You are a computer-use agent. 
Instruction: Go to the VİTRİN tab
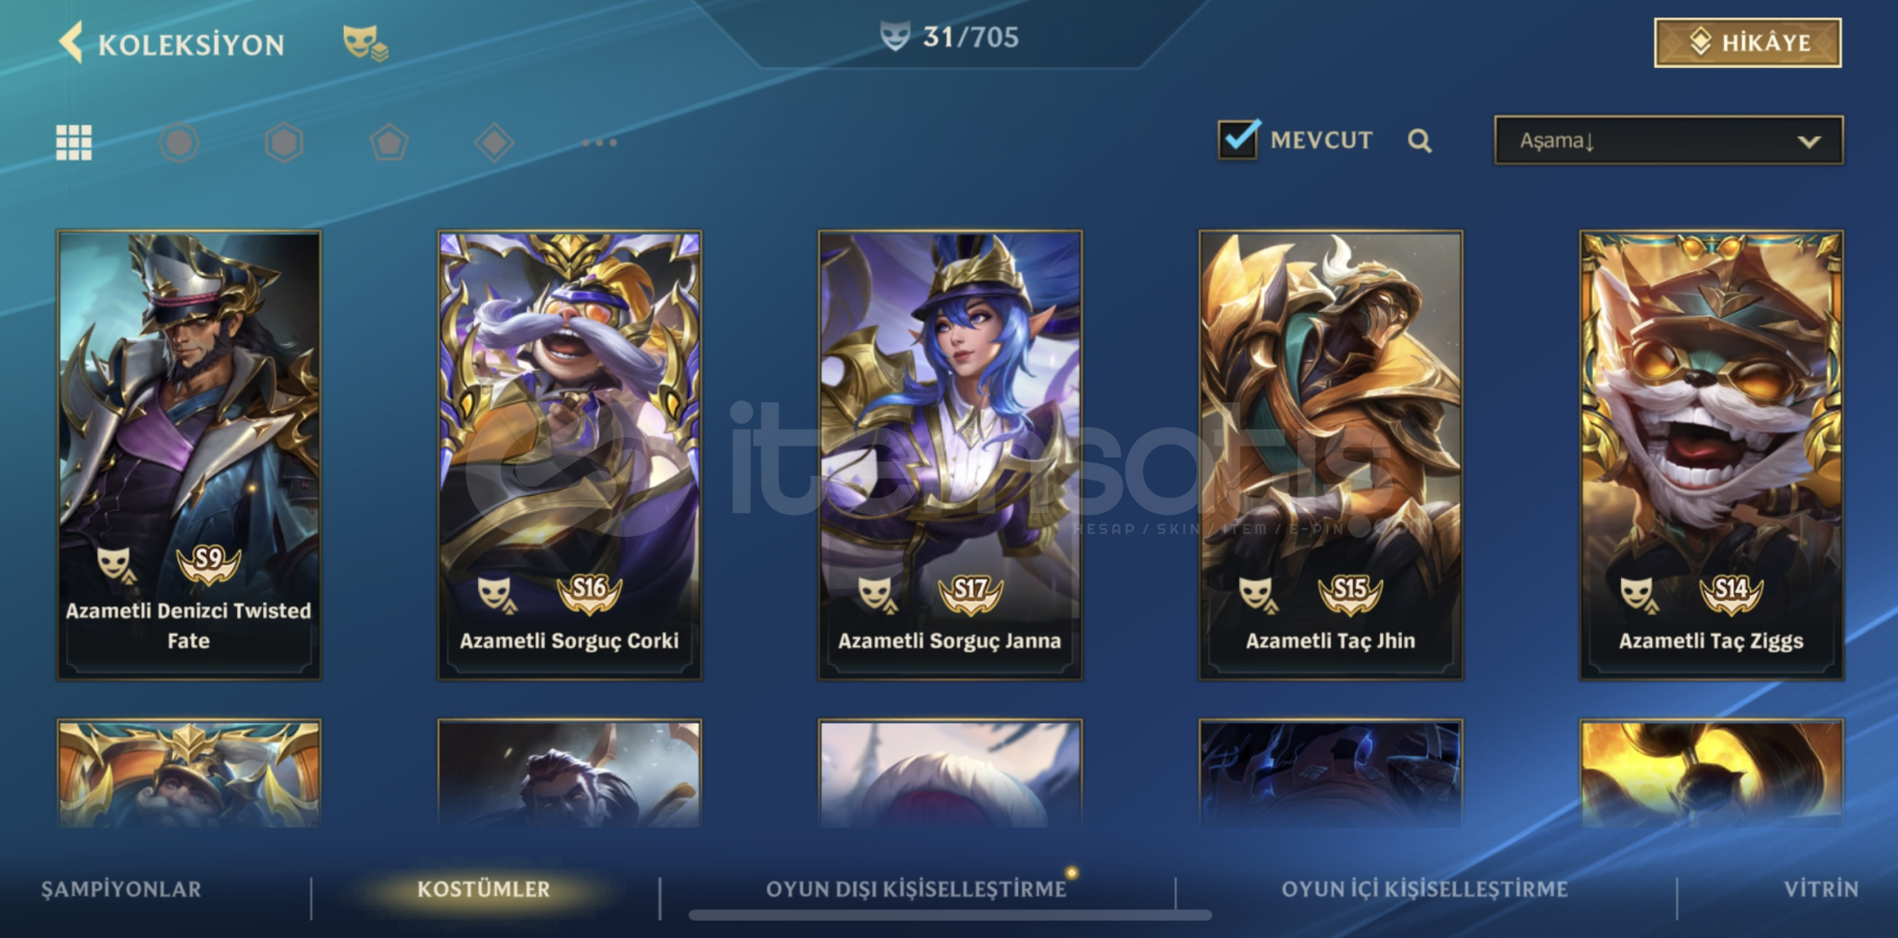coord(1822,889)
